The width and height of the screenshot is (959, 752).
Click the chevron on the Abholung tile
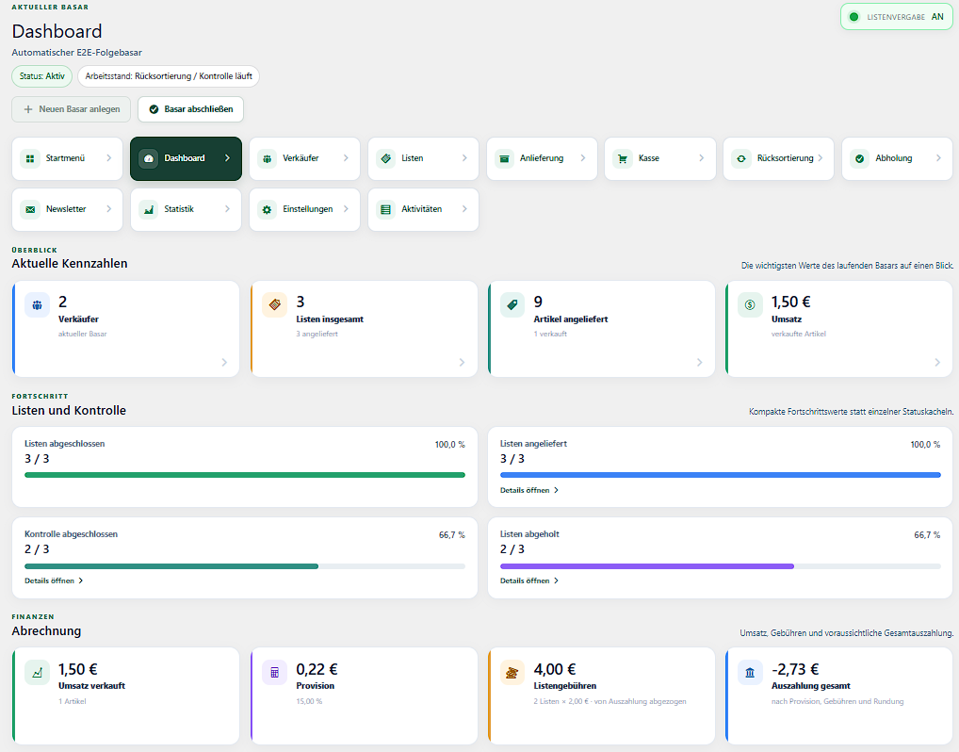[938, 158]
